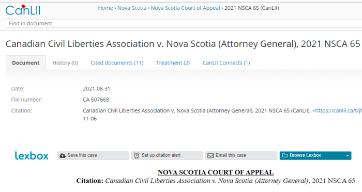Click the Email this case button
The image size is (362, 192).
242,155
